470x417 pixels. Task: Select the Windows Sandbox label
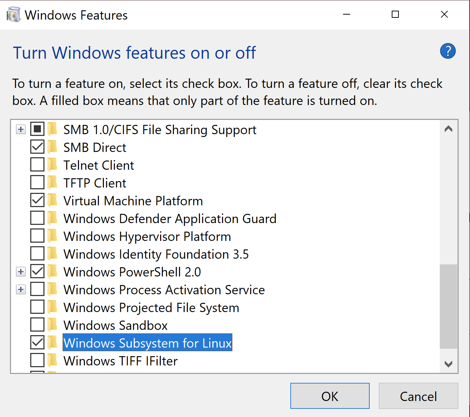coord(115,325)
